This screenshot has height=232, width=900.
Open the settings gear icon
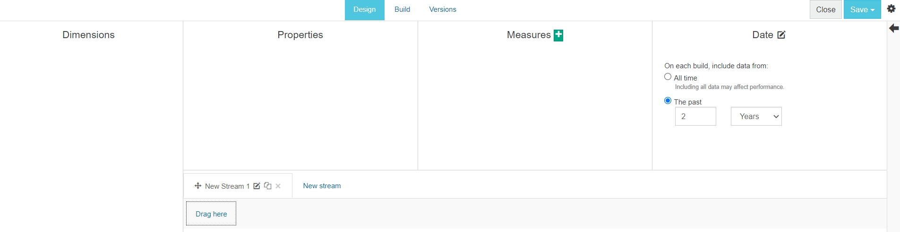[891, 9]
